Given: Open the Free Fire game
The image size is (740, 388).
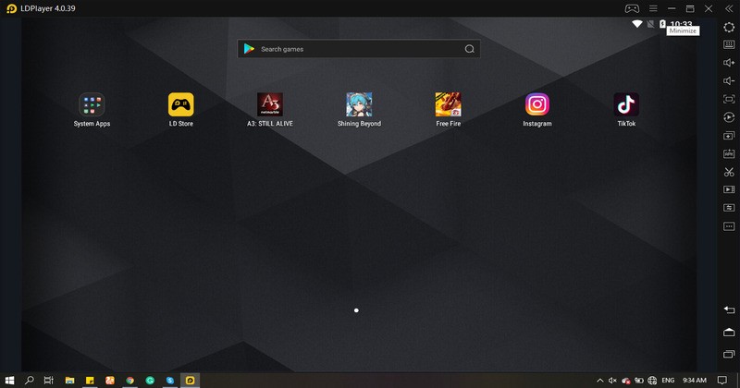Looking at the screenshot, I should (448, 104).
